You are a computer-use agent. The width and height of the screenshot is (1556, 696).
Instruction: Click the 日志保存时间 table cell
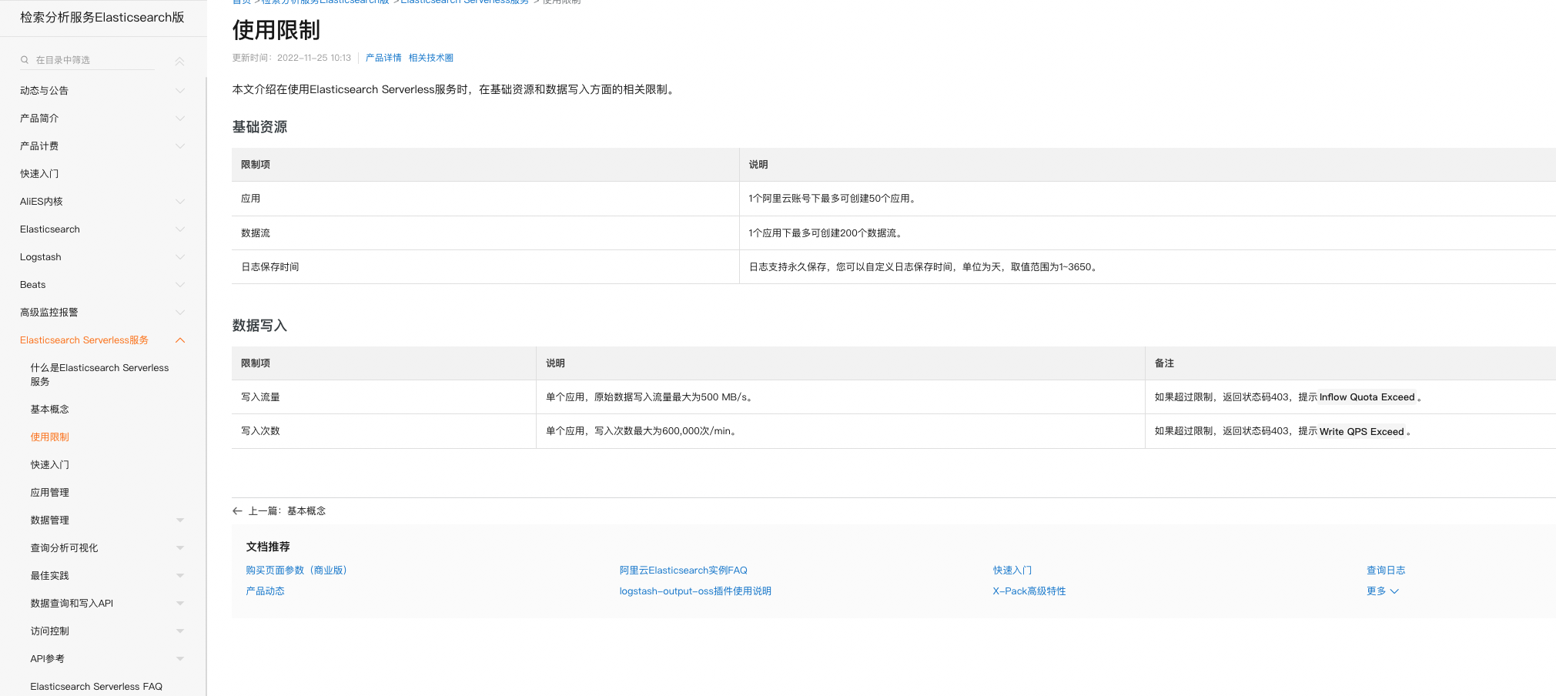[x=485, y=267]
